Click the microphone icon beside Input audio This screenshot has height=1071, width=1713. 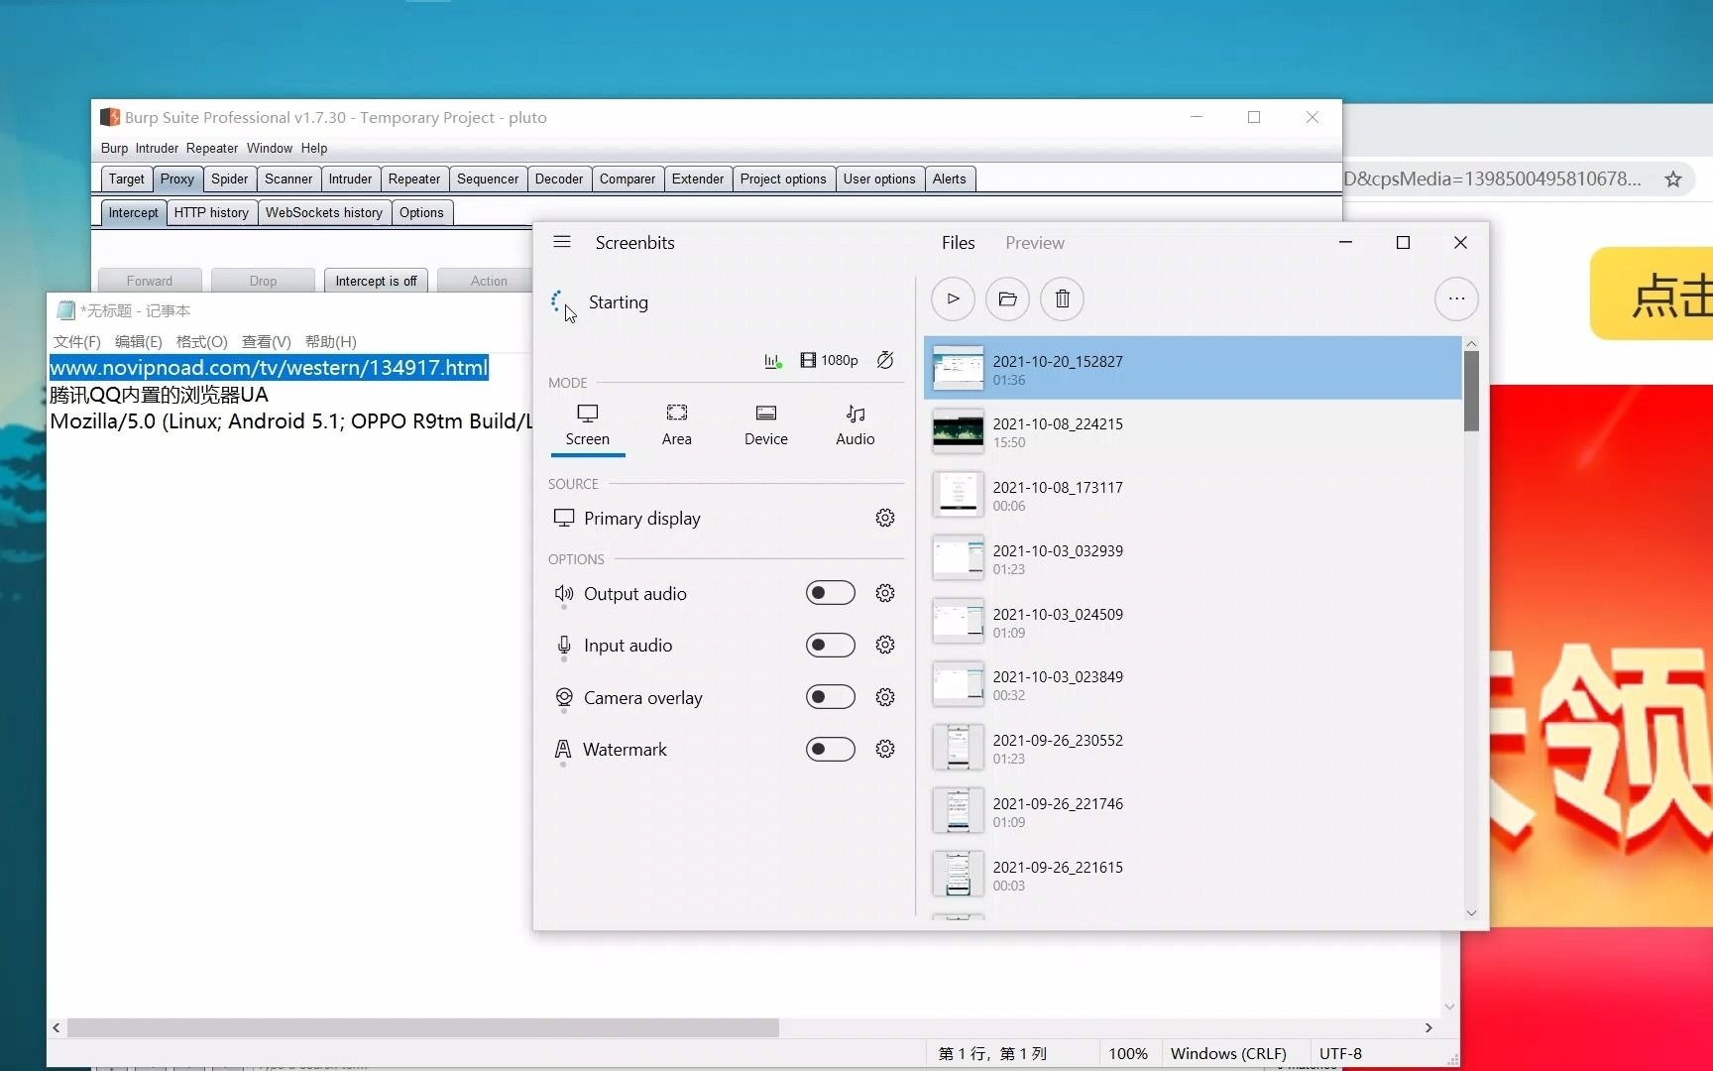(564, 646)
